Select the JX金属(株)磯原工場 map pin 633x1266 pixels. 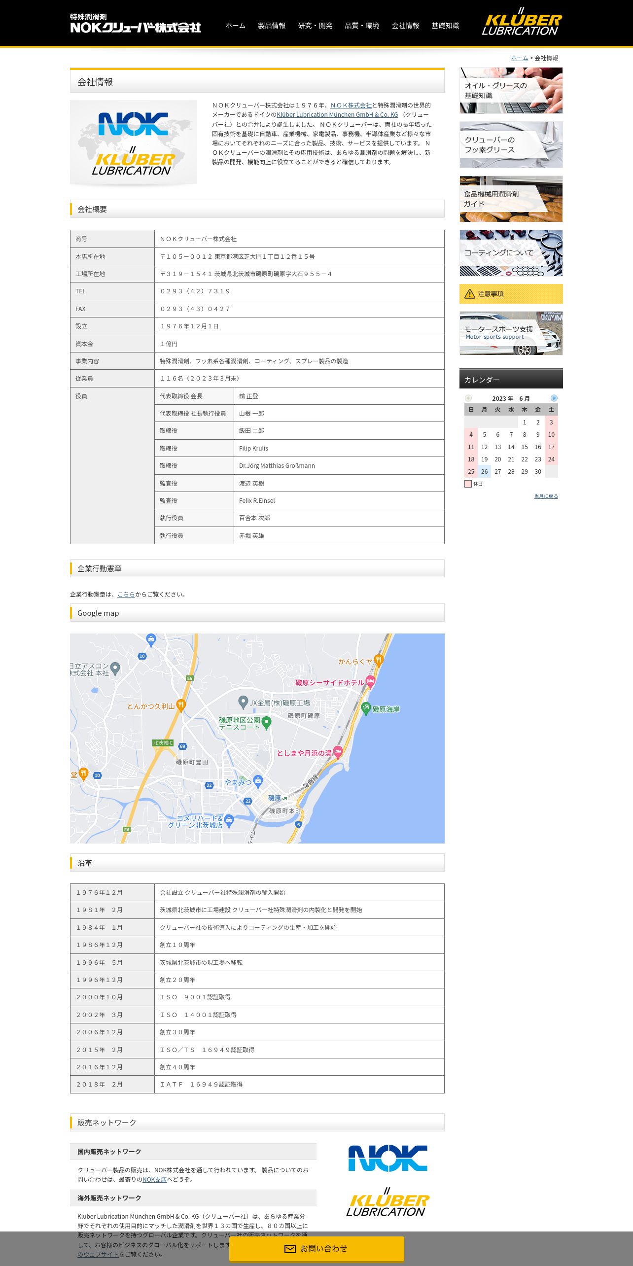(243, 702)
